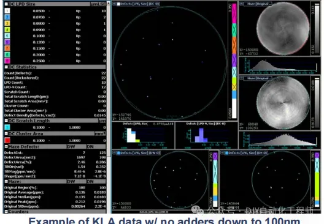Click the LPD size histogram chart
Screen dimensions: 324x224
click(143, 135)
